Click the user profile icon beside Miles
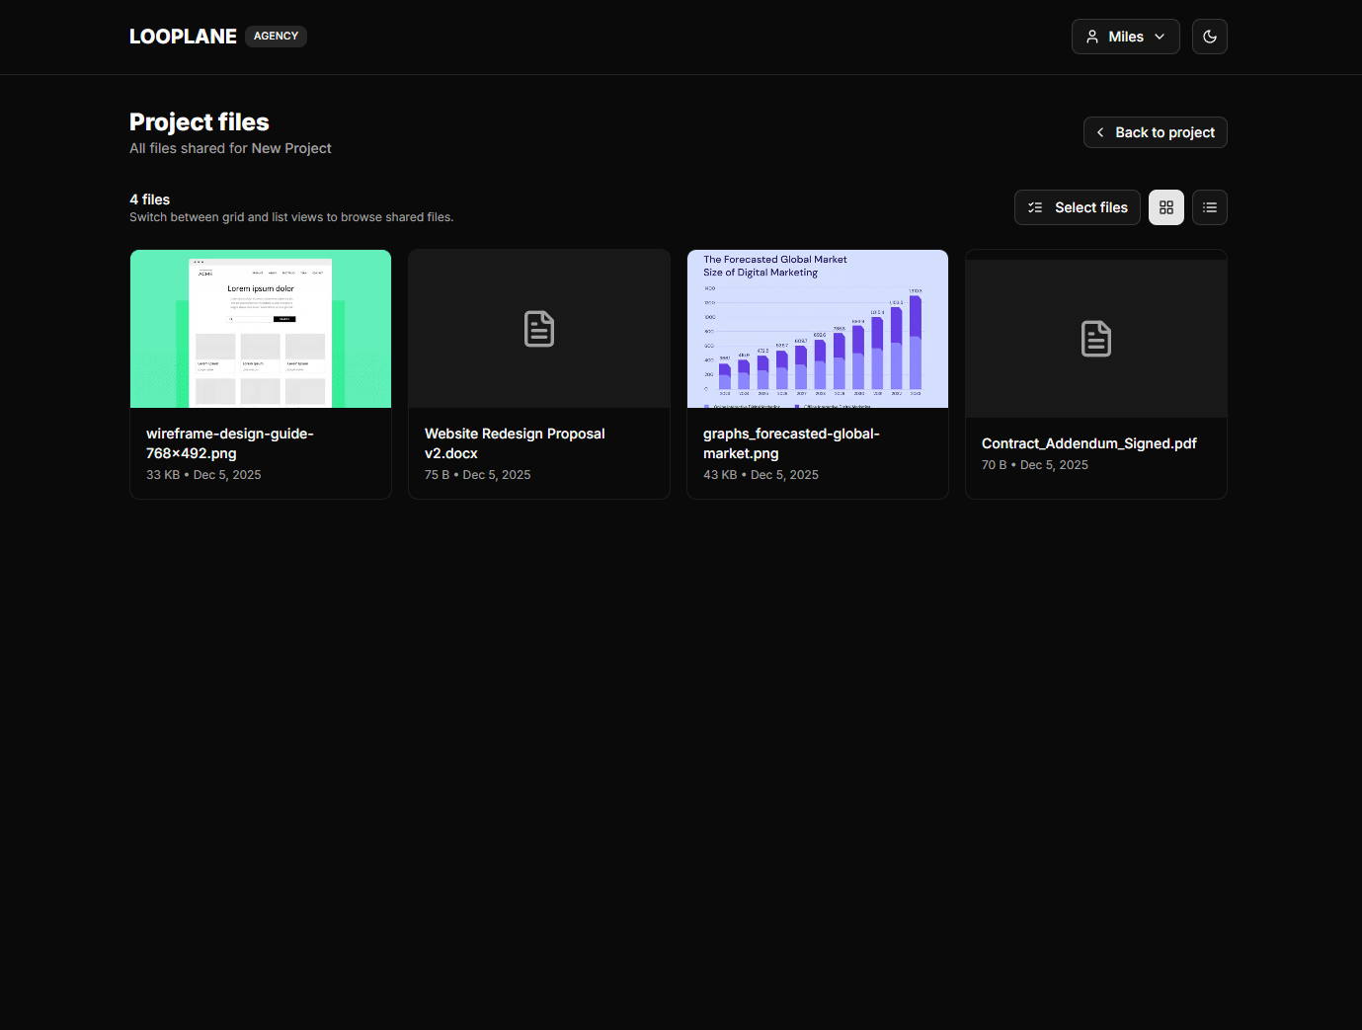Viewport: 1362px width, 1030px height. pyautogui.click(x=1092, y=37)
